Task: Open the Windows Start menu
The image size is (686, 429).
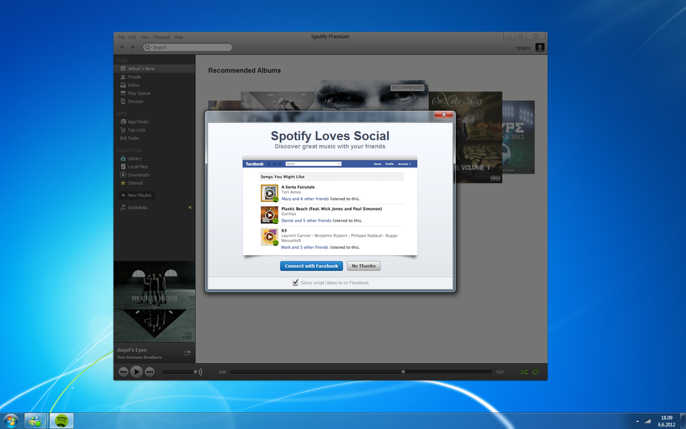Action: [x=10, y=421]
